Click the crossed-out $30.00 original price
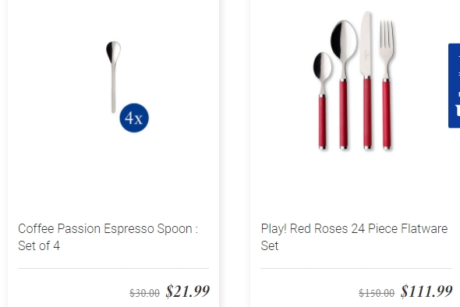The width and height of the screenshot is (460, 307). click(145, 293)
